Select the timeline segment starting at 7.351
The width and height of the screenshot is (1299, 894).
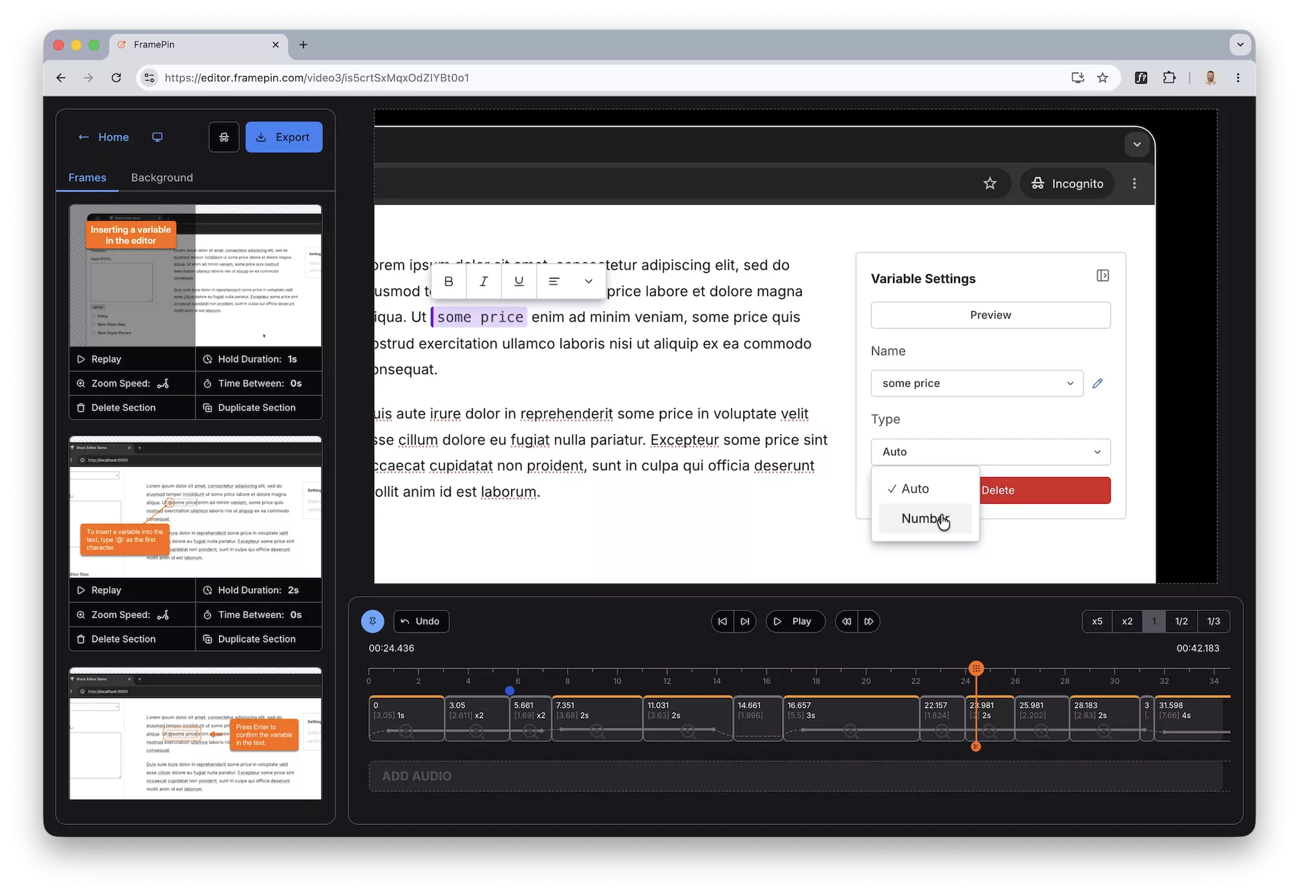[x=597, y=719]
